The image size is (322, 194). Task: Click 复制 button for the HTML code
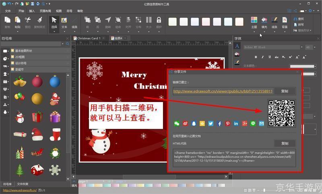point(285,143)
